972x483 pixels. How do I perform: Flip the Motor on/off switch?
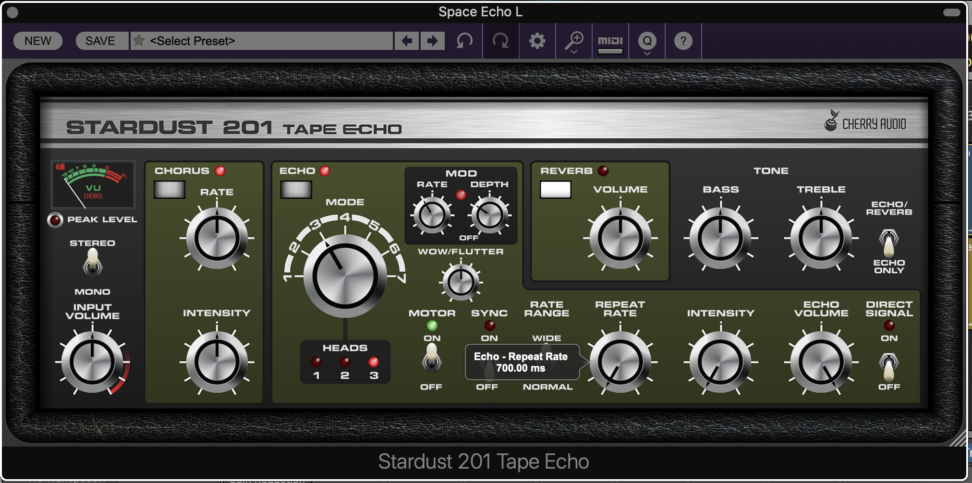pos(431,359)
